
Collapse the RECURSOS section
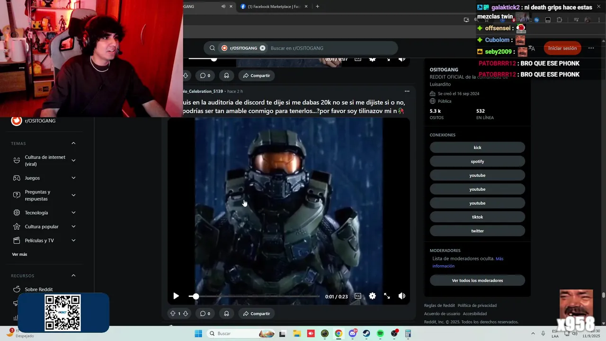click(x=73, y=275)
